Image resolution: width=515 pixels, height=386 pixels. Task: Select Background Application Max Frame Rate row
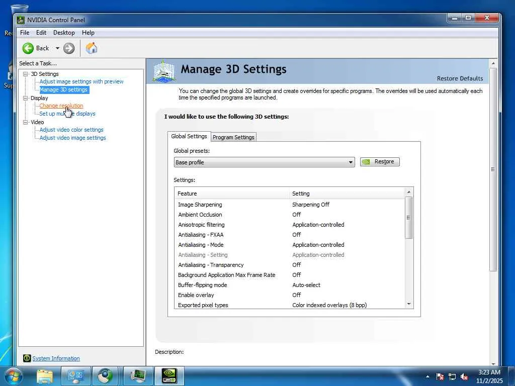pos(290,275)
